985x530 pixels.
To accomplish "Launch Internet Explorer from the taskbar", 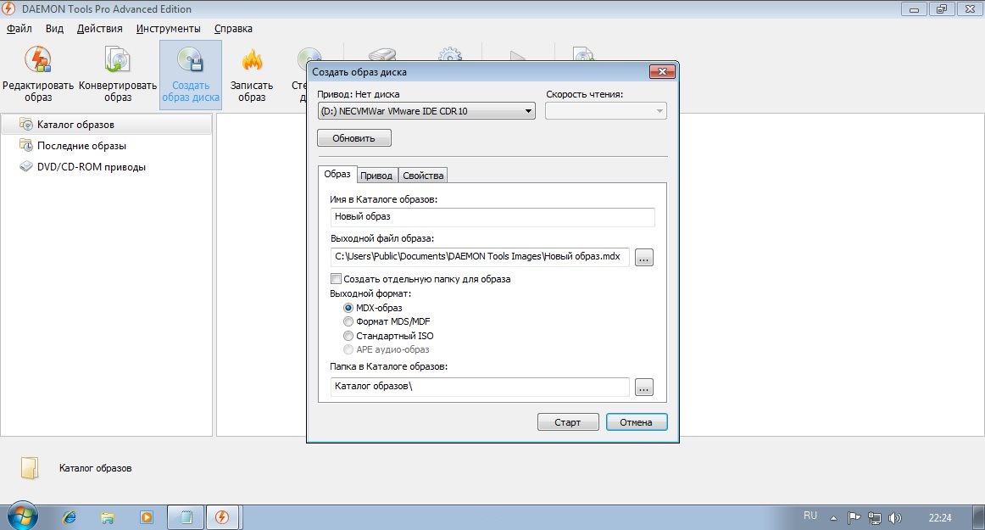I will pos(70,517).
